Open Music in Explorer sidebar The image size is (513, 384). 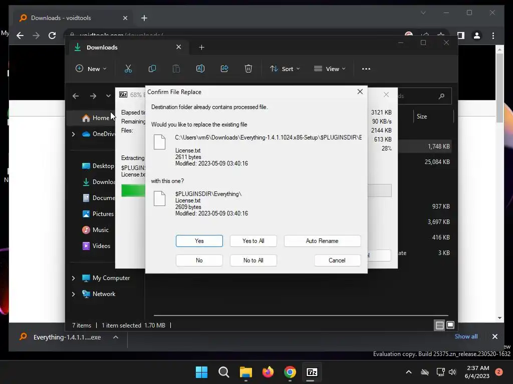click(x=95, y=230)
